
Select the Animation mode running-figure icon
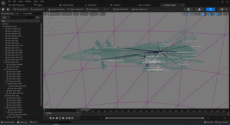tap(210, 9)
